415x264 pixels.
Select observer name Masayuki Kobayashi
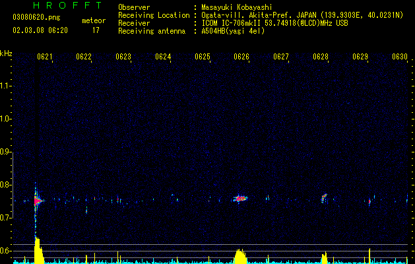237,7
